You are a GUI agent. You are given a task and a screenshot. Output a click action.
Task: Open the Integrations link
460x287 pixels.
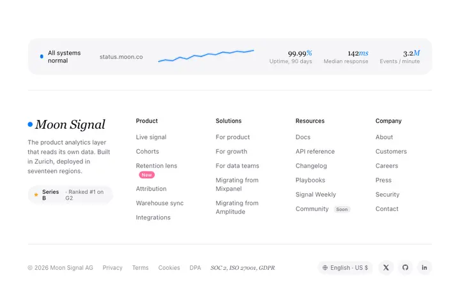[153, 217]
